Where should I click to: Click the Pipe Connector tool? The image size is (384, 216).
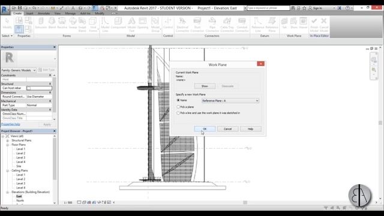212,25
